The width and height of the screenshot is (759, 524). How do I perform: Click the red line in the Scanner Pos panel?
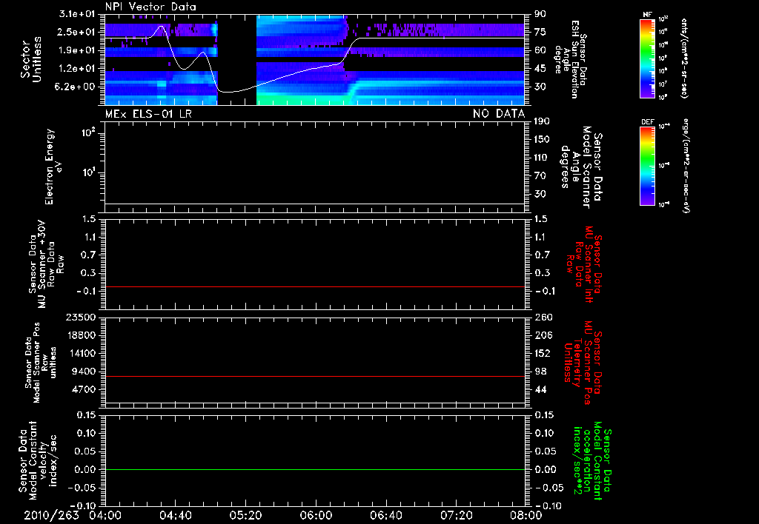tap(314, 376)
